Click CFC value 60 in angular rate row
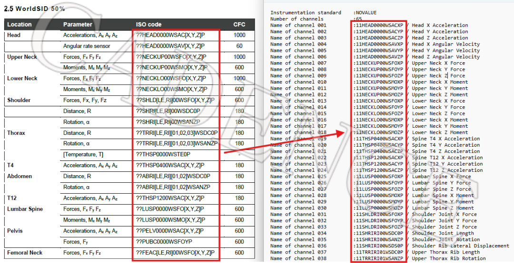The height and width of the screenshot is (263, 514). pyautogui.click(x=239, y=46)
